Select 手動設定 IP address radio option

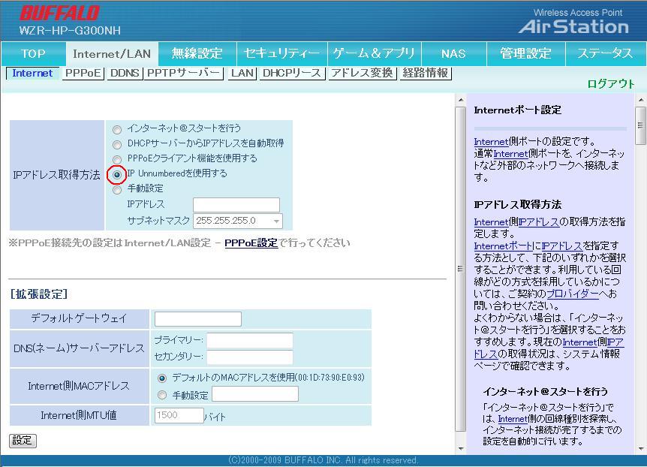[x=117, y=190]
